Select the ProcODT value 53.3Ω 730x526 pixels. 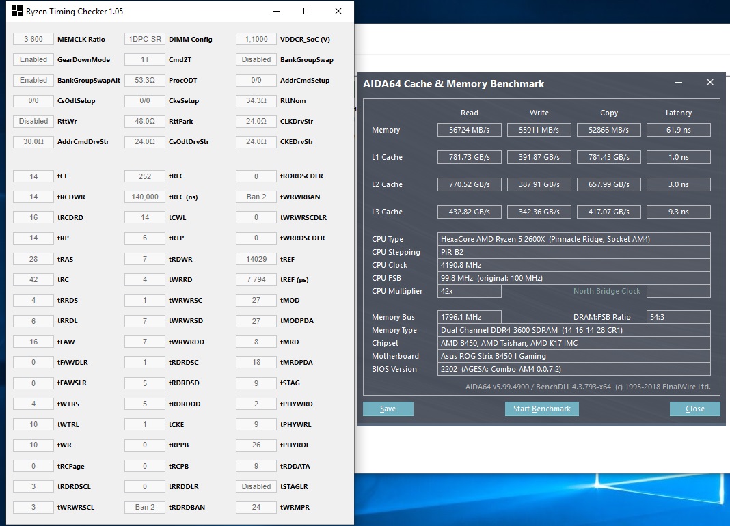tap(145, 80)
